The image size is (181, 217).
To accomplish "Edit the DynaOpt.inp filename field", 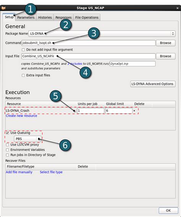I will (x=133, y=64).
